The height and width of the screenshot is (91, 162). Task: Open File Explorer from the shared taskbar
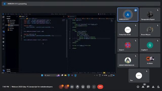pos(65,75)
